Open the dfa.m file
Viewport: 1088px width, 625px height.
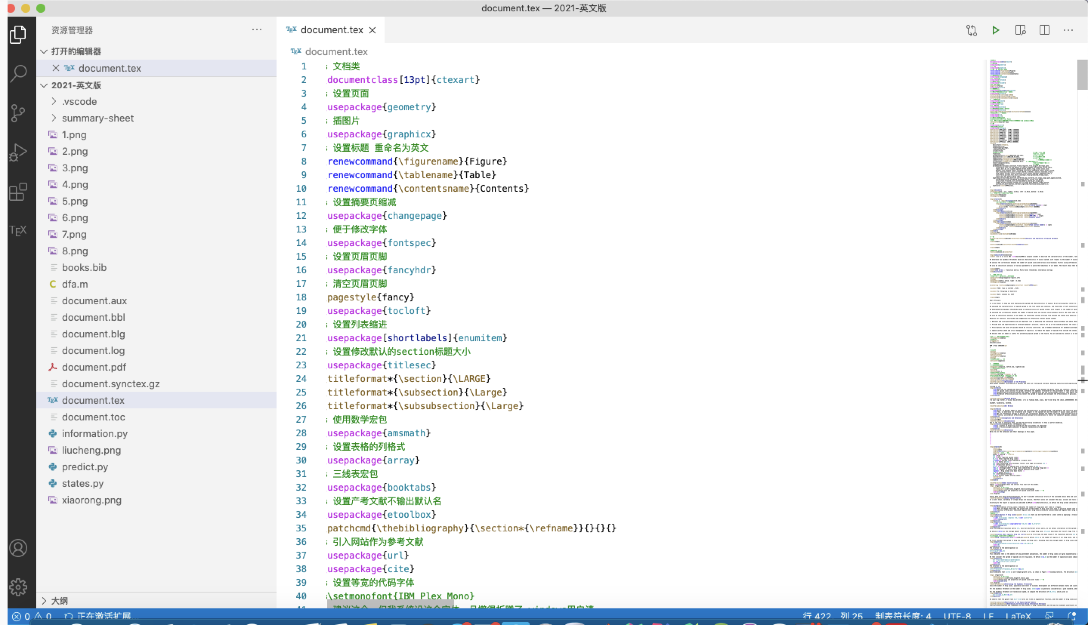point(156,284)
